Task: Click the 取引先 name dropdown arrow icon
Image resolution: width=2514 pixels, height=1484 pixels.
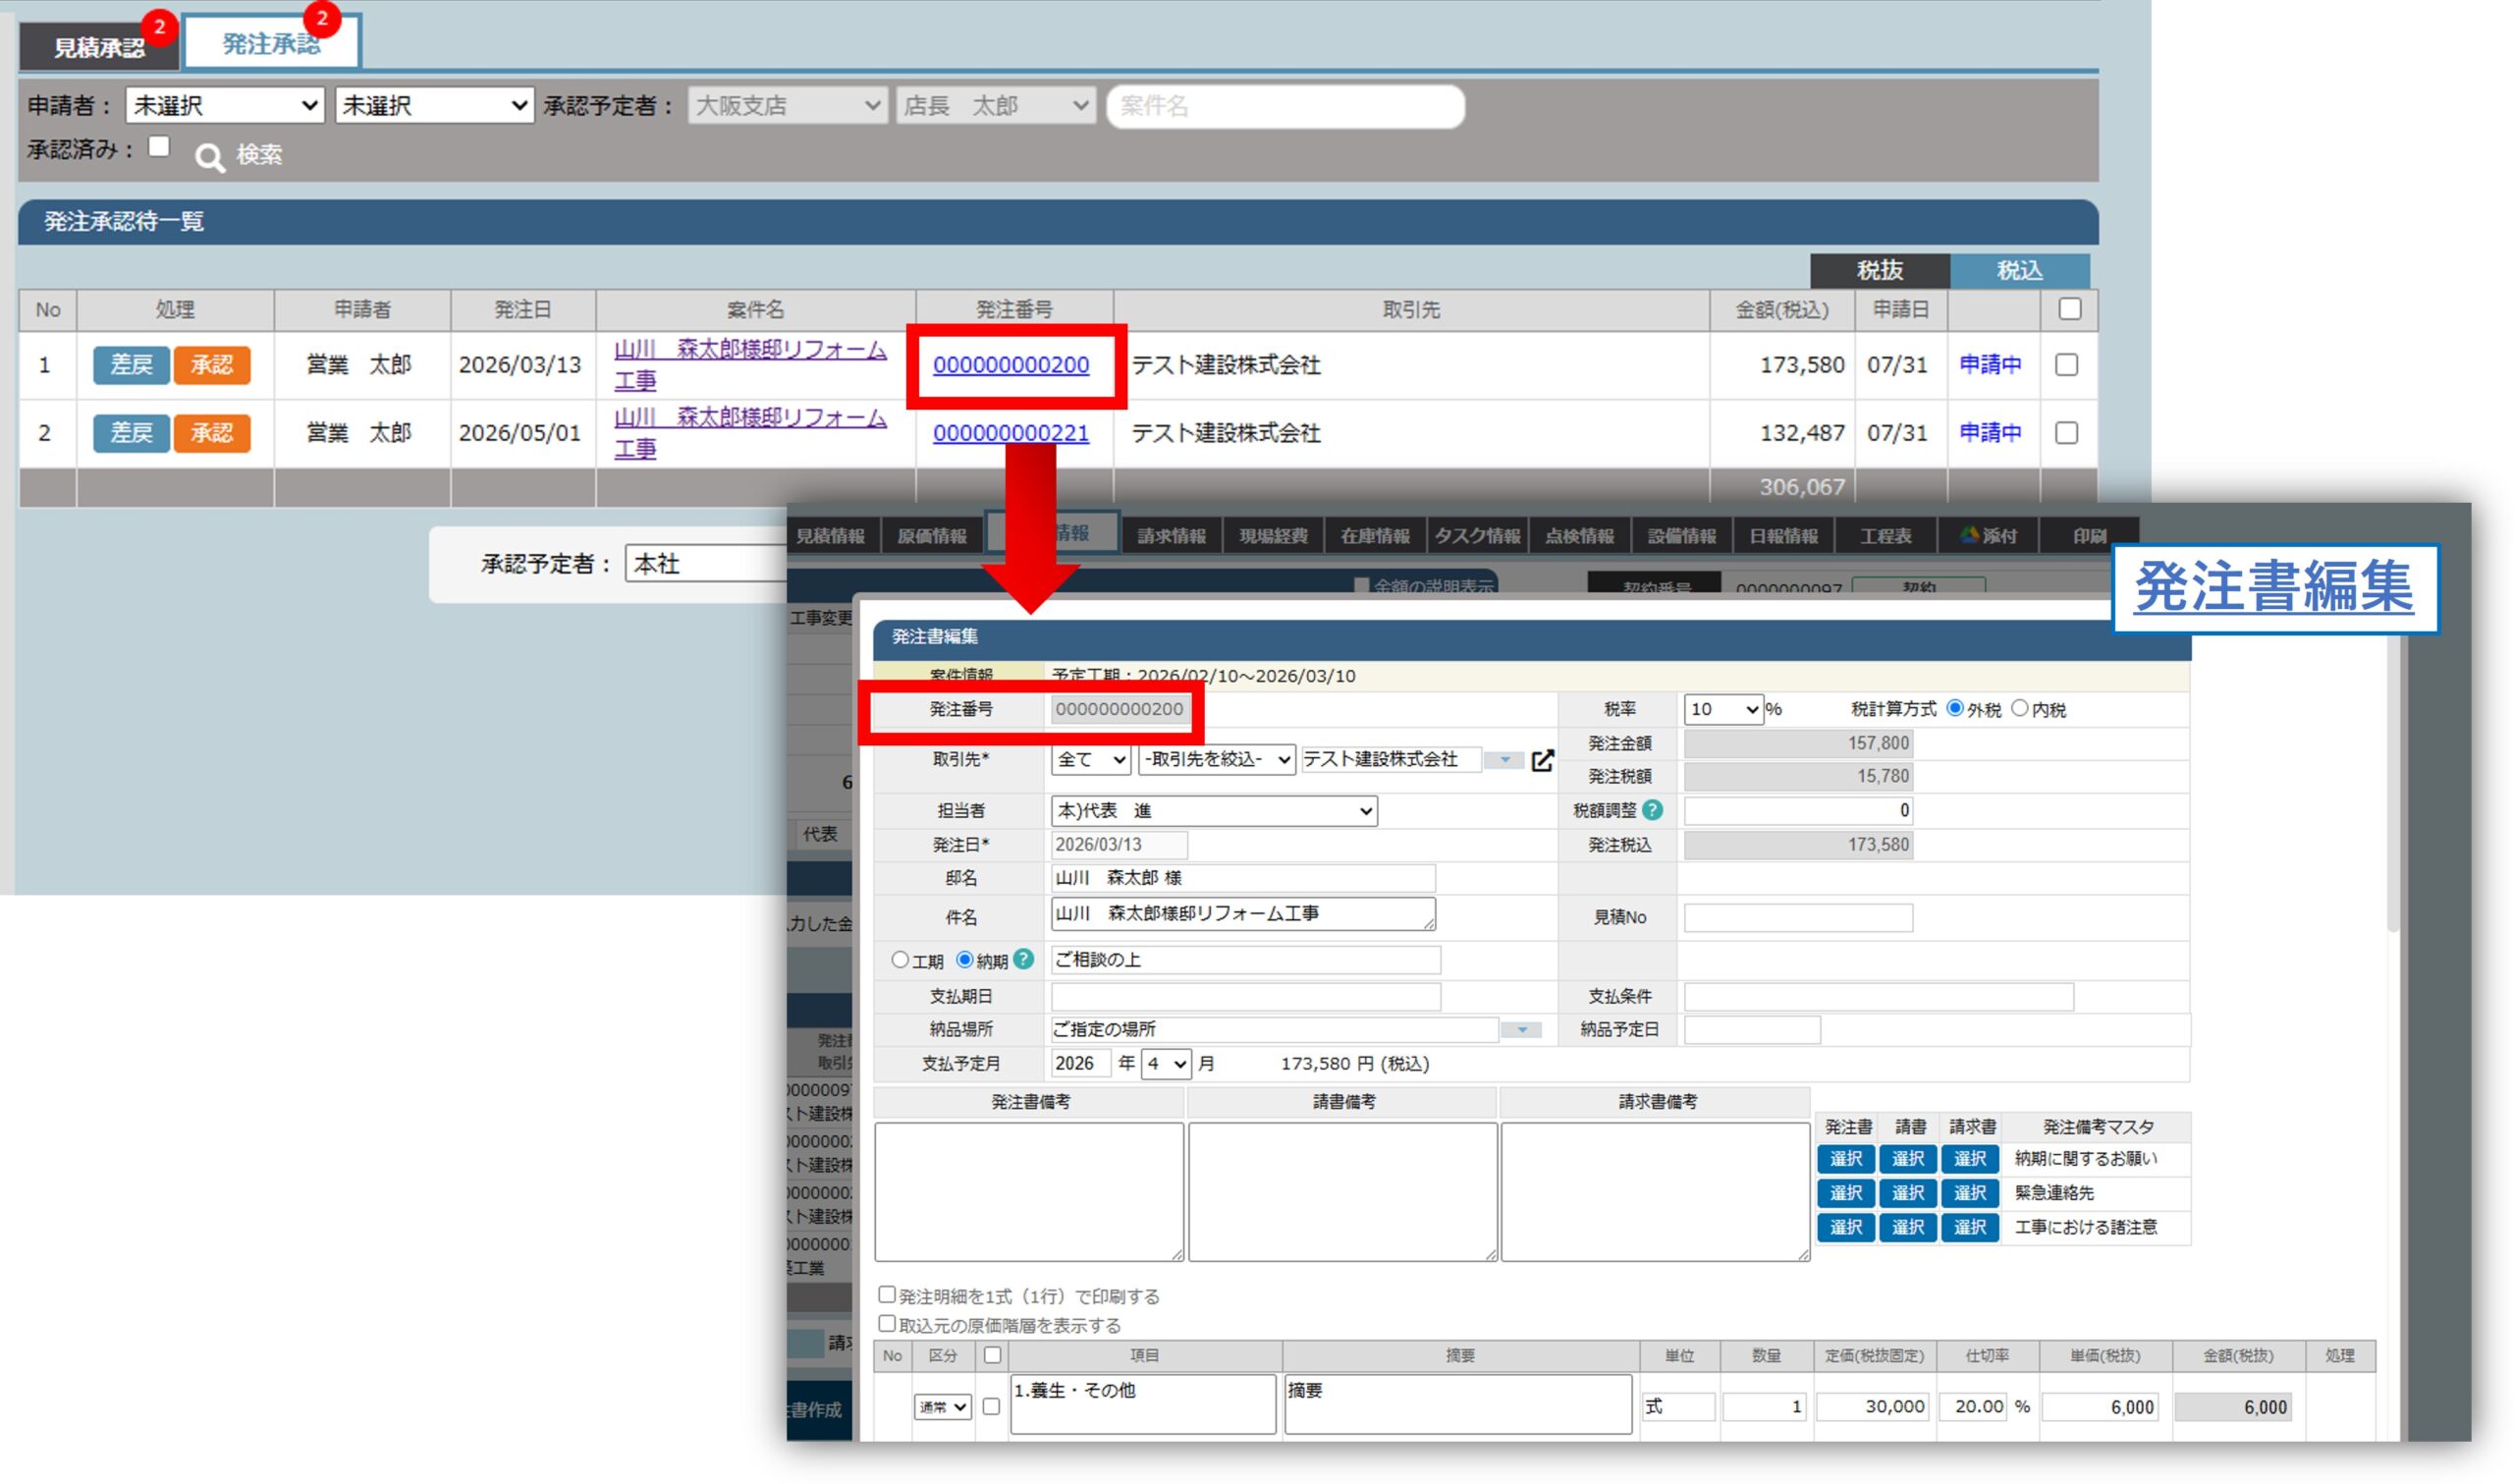Action: click(x=1504, y=760)
